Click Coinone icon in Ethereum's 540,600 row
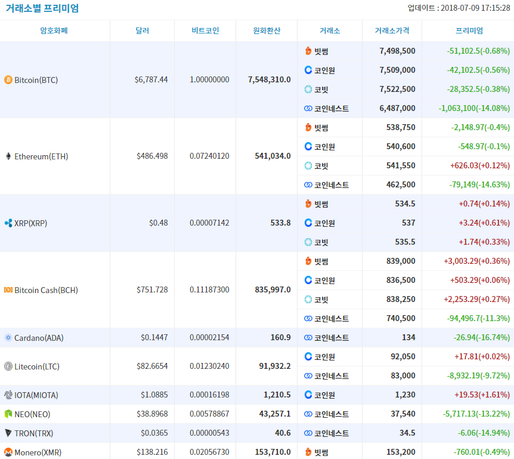Screen dimensions: 514x459 (x=308, y=146)
